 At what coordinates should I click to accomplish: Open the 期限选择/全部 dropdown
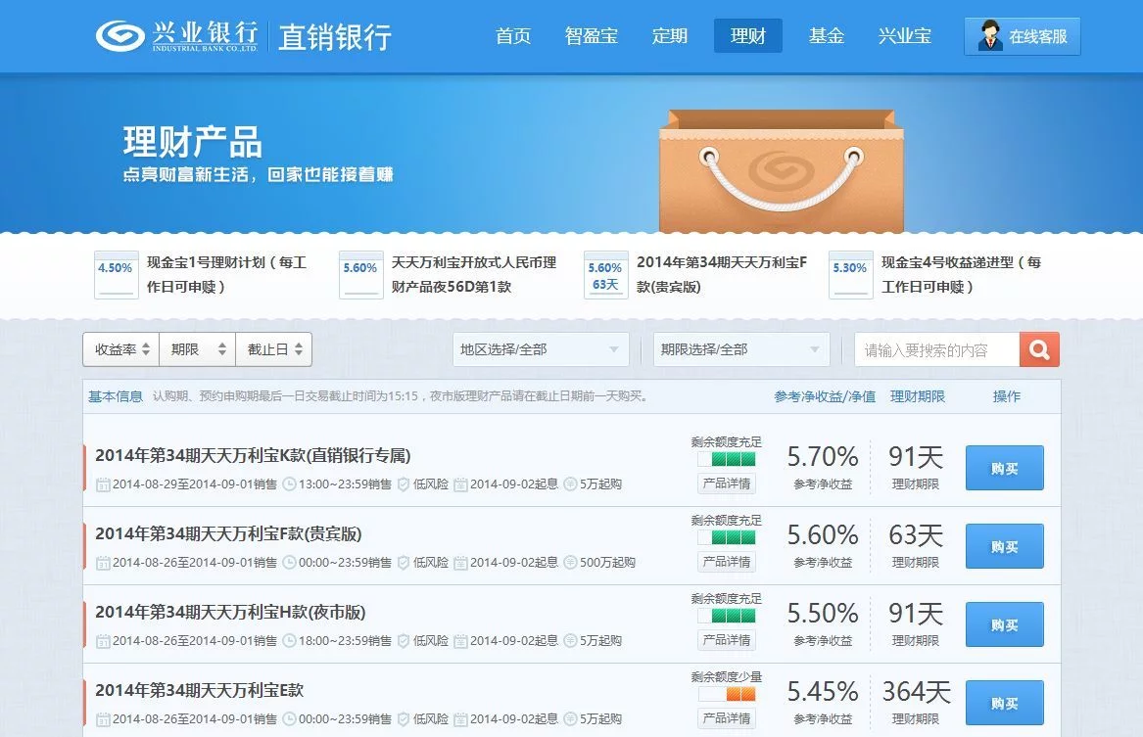tap(741, 349)
